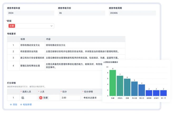The height and width of the screenshot is (116, 174).
Task: Click the 张睿 person chip in 打分详情
Action: pos(43,98)
